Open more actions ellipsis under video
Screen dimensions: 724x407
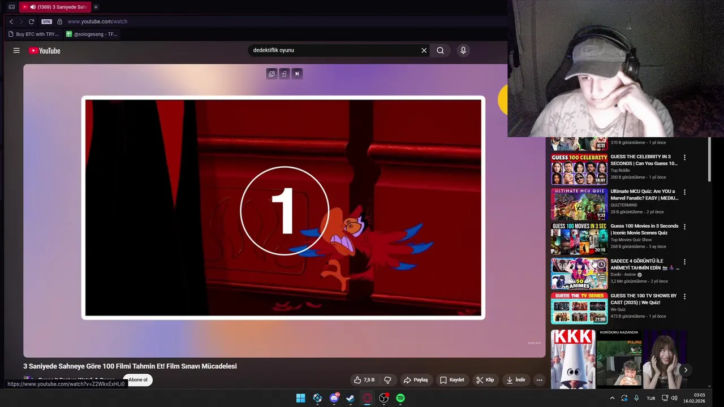[540, 380]
